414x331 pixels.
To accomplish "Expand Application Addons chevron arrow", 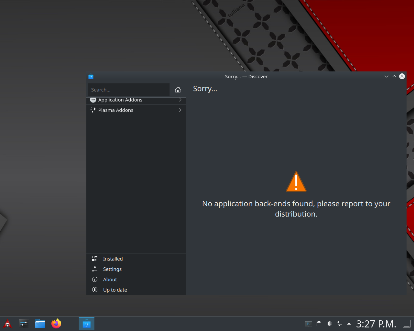I will pyautogui.click(x=180, y=100).
